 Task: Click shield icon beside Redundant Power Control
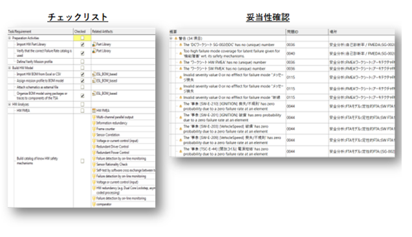tap(94, 152)
